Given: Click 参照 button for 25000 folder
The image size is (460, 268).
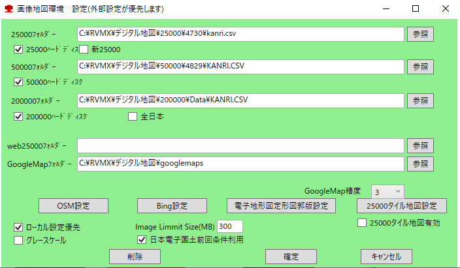Looking at the screenshot, I should pyautogui.click(x=421, y=34).
